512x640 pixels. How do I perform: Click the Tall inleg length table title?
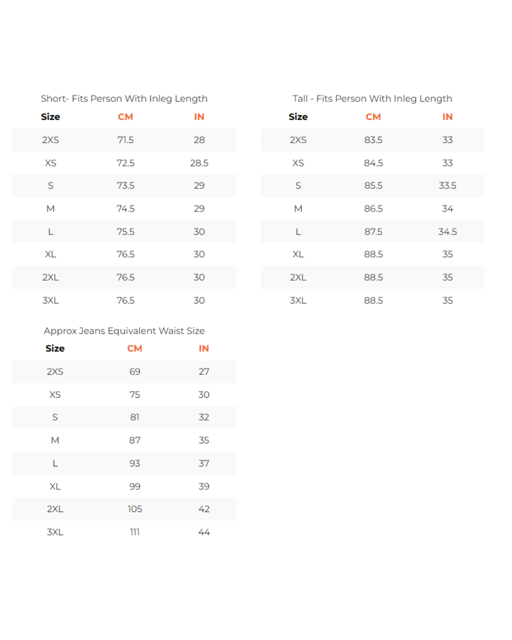point(372,98)
